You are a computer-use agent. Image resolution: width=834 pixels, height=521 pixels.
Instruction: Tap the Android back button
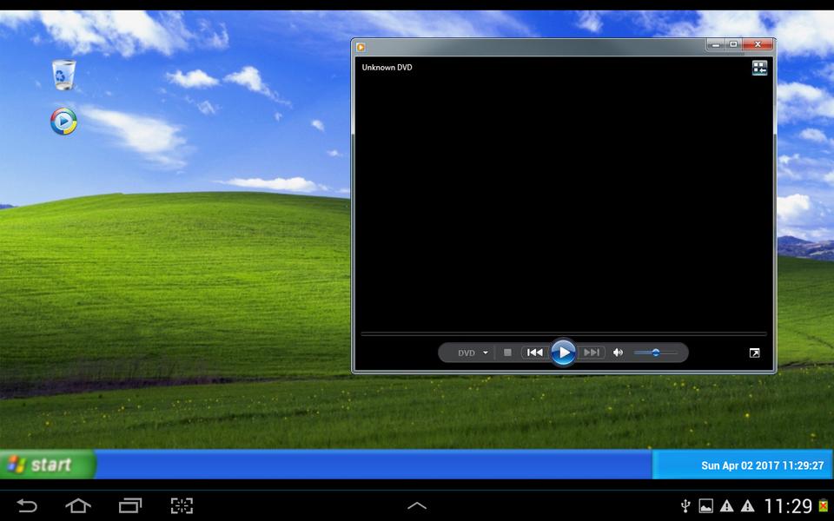pyautogui.click(x=27, y=505)
